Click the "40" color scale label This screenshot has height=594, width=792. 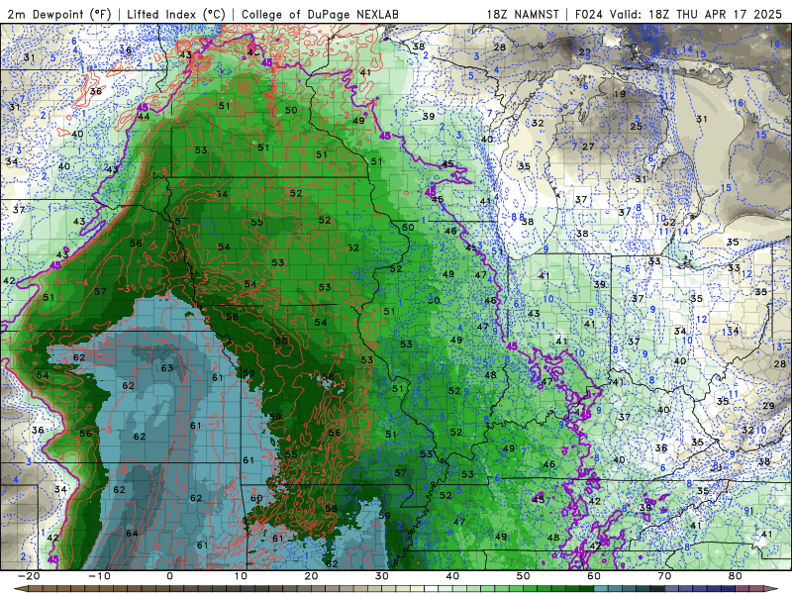click(452, 576)
